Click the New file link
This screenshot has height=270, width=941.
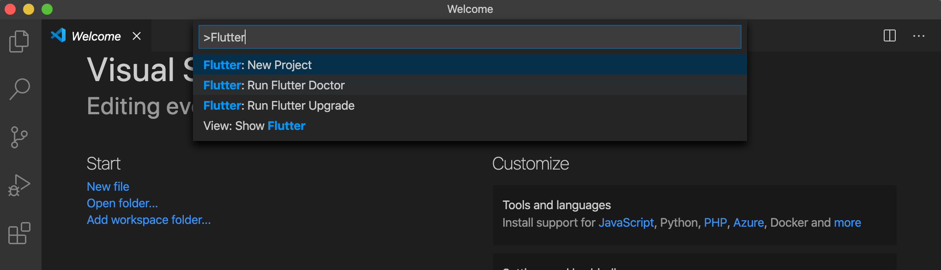[x=108, y=187]
